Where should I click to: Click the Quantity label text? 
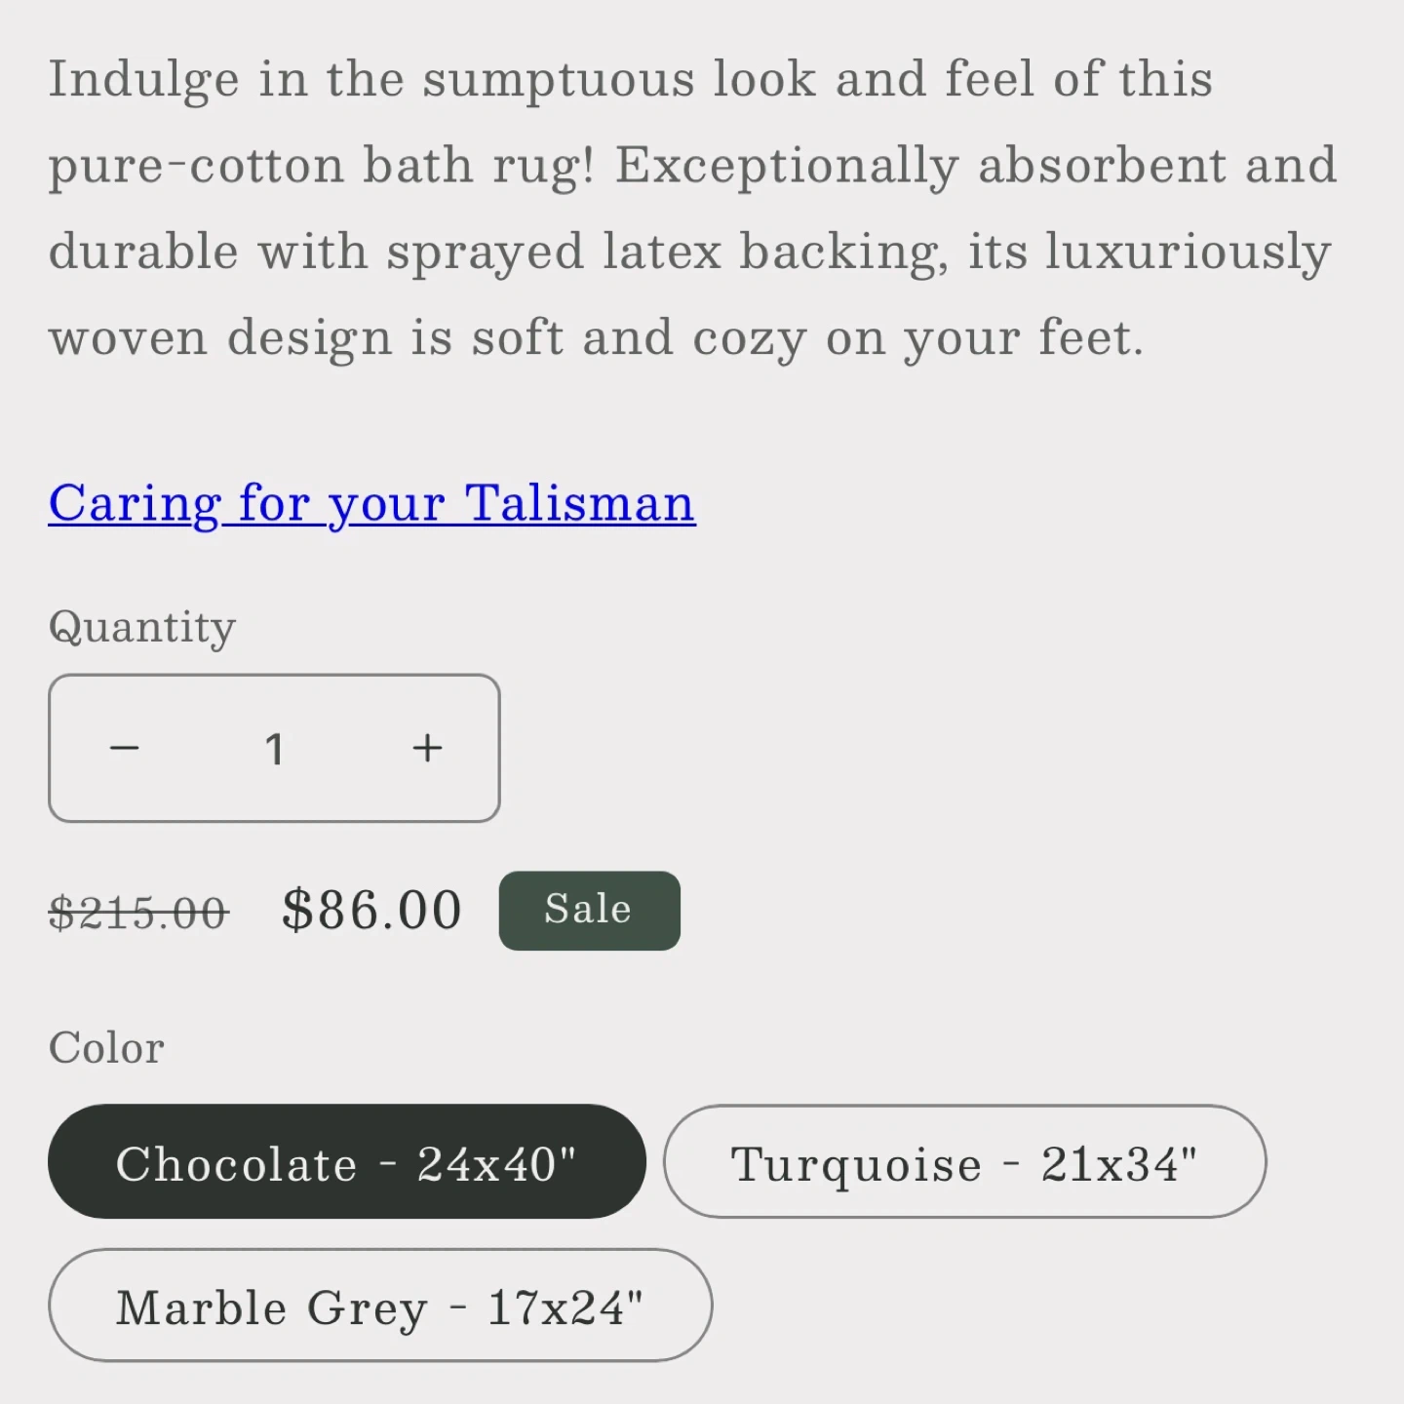pyautogui.click(x=142, y=627)
